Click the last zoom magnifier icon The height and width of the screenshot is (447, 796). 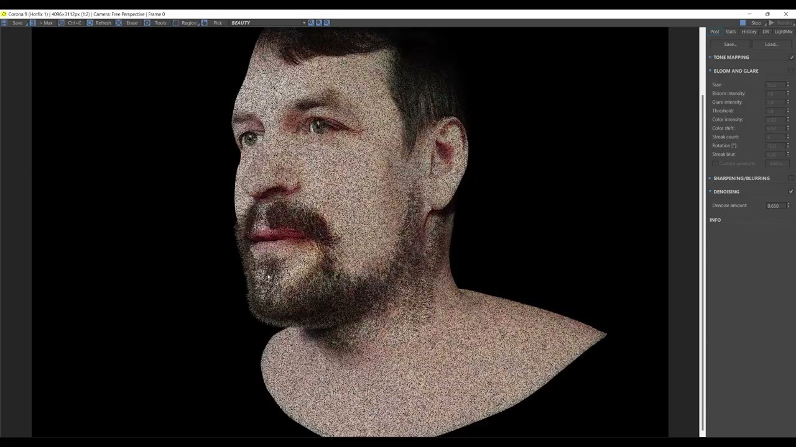(326, 23)
